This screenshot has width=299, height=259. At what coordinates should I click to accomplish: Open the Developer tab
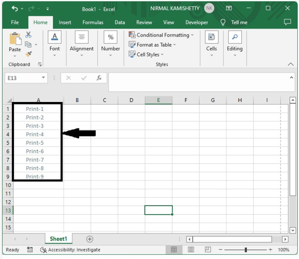196,23
